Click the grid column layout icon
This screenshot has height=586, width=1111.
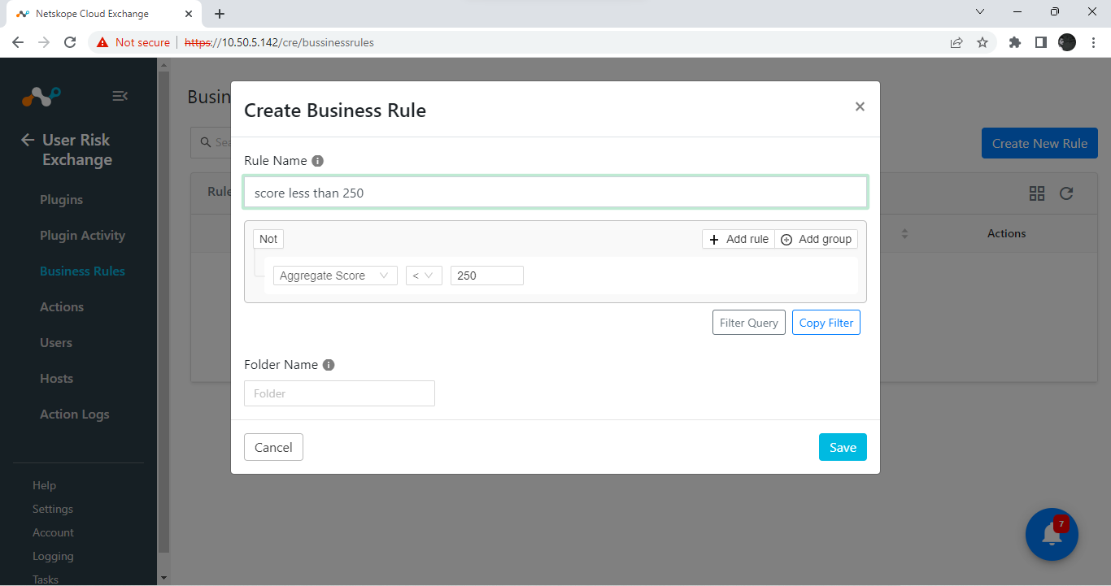pos(1037,193)
